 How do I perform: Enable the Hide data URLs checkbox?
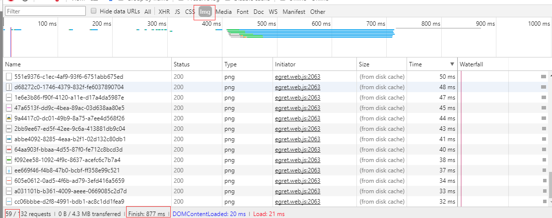pos(94,11)
